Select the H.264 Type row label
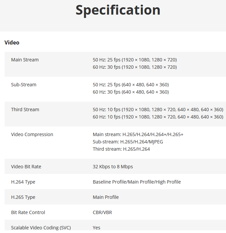Screen dimensions: 226x233 [23, 182]
